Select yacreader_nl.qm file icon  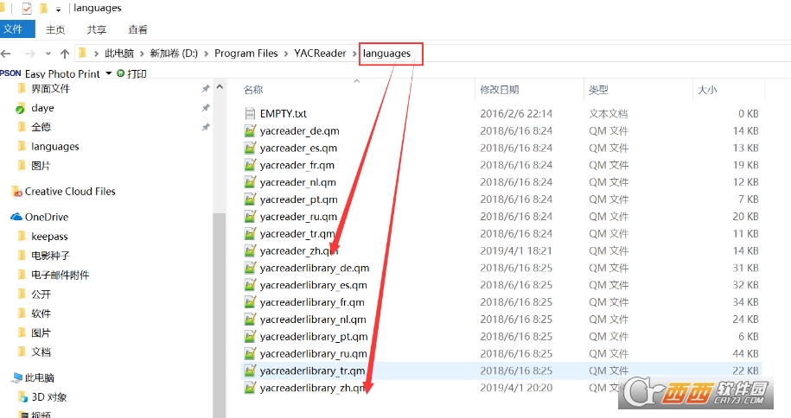tap(250, 182)
